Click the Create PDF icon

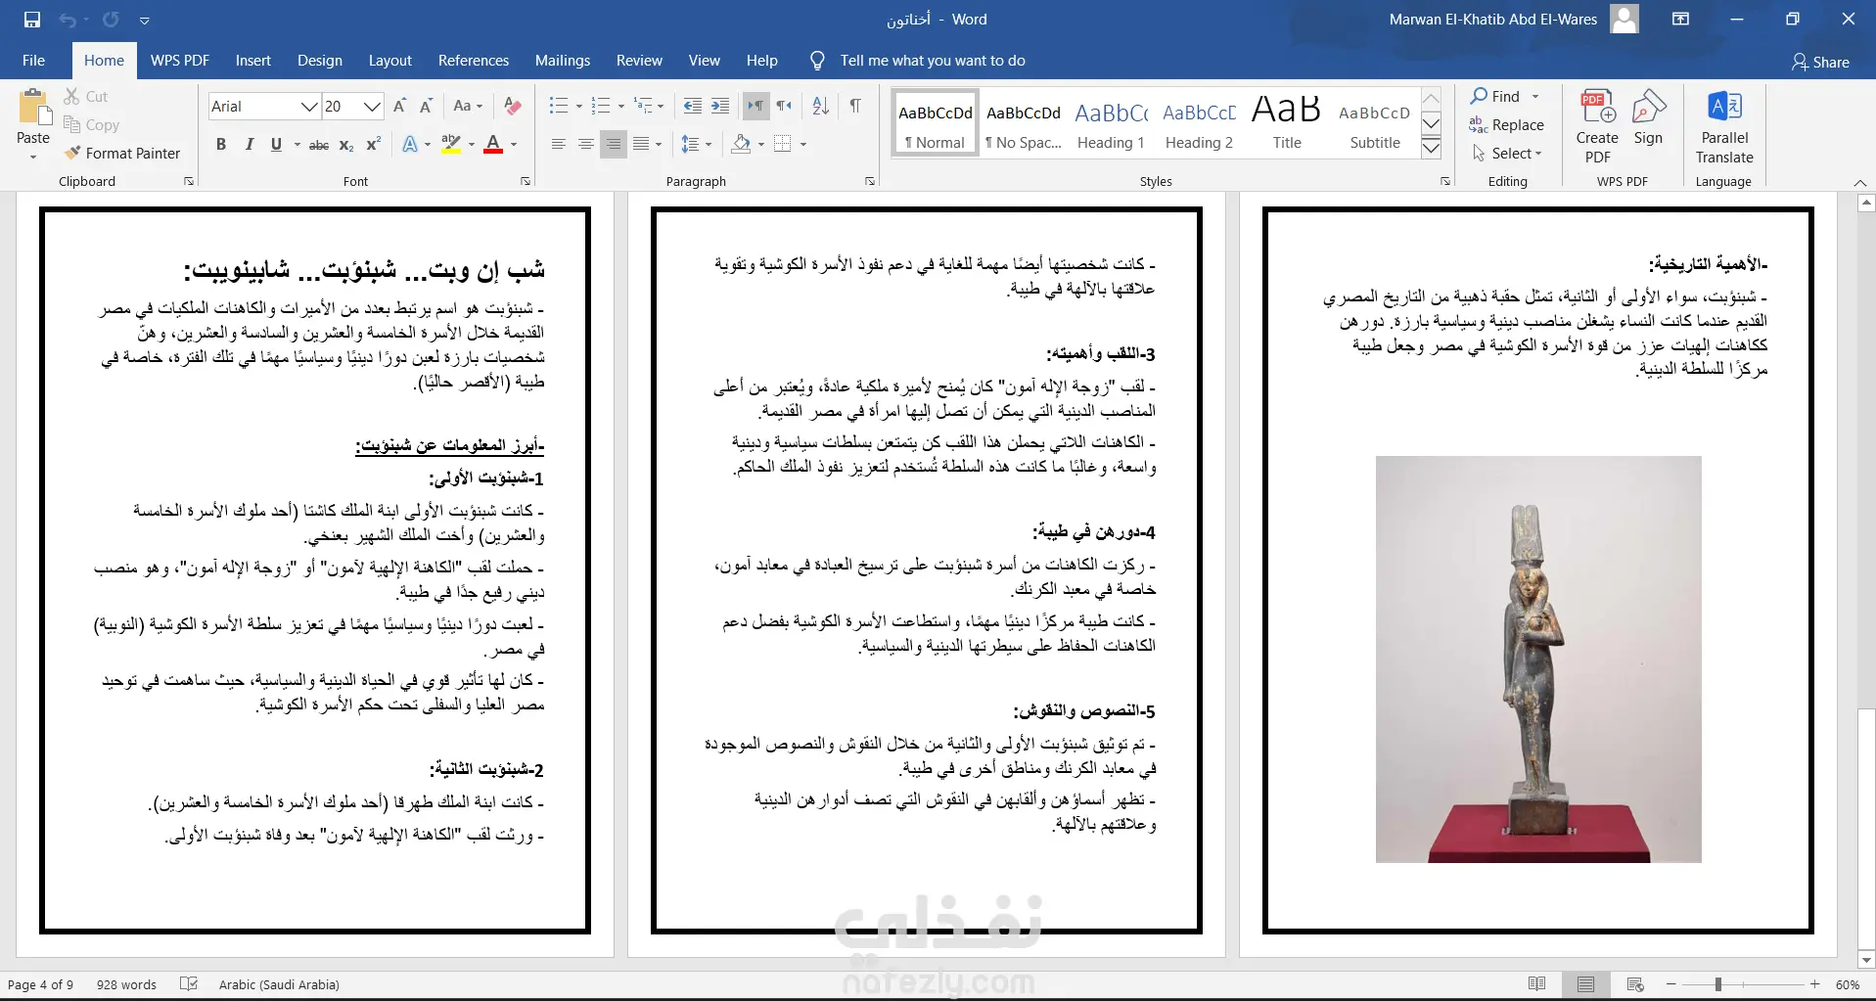(x=1597, y=126)
